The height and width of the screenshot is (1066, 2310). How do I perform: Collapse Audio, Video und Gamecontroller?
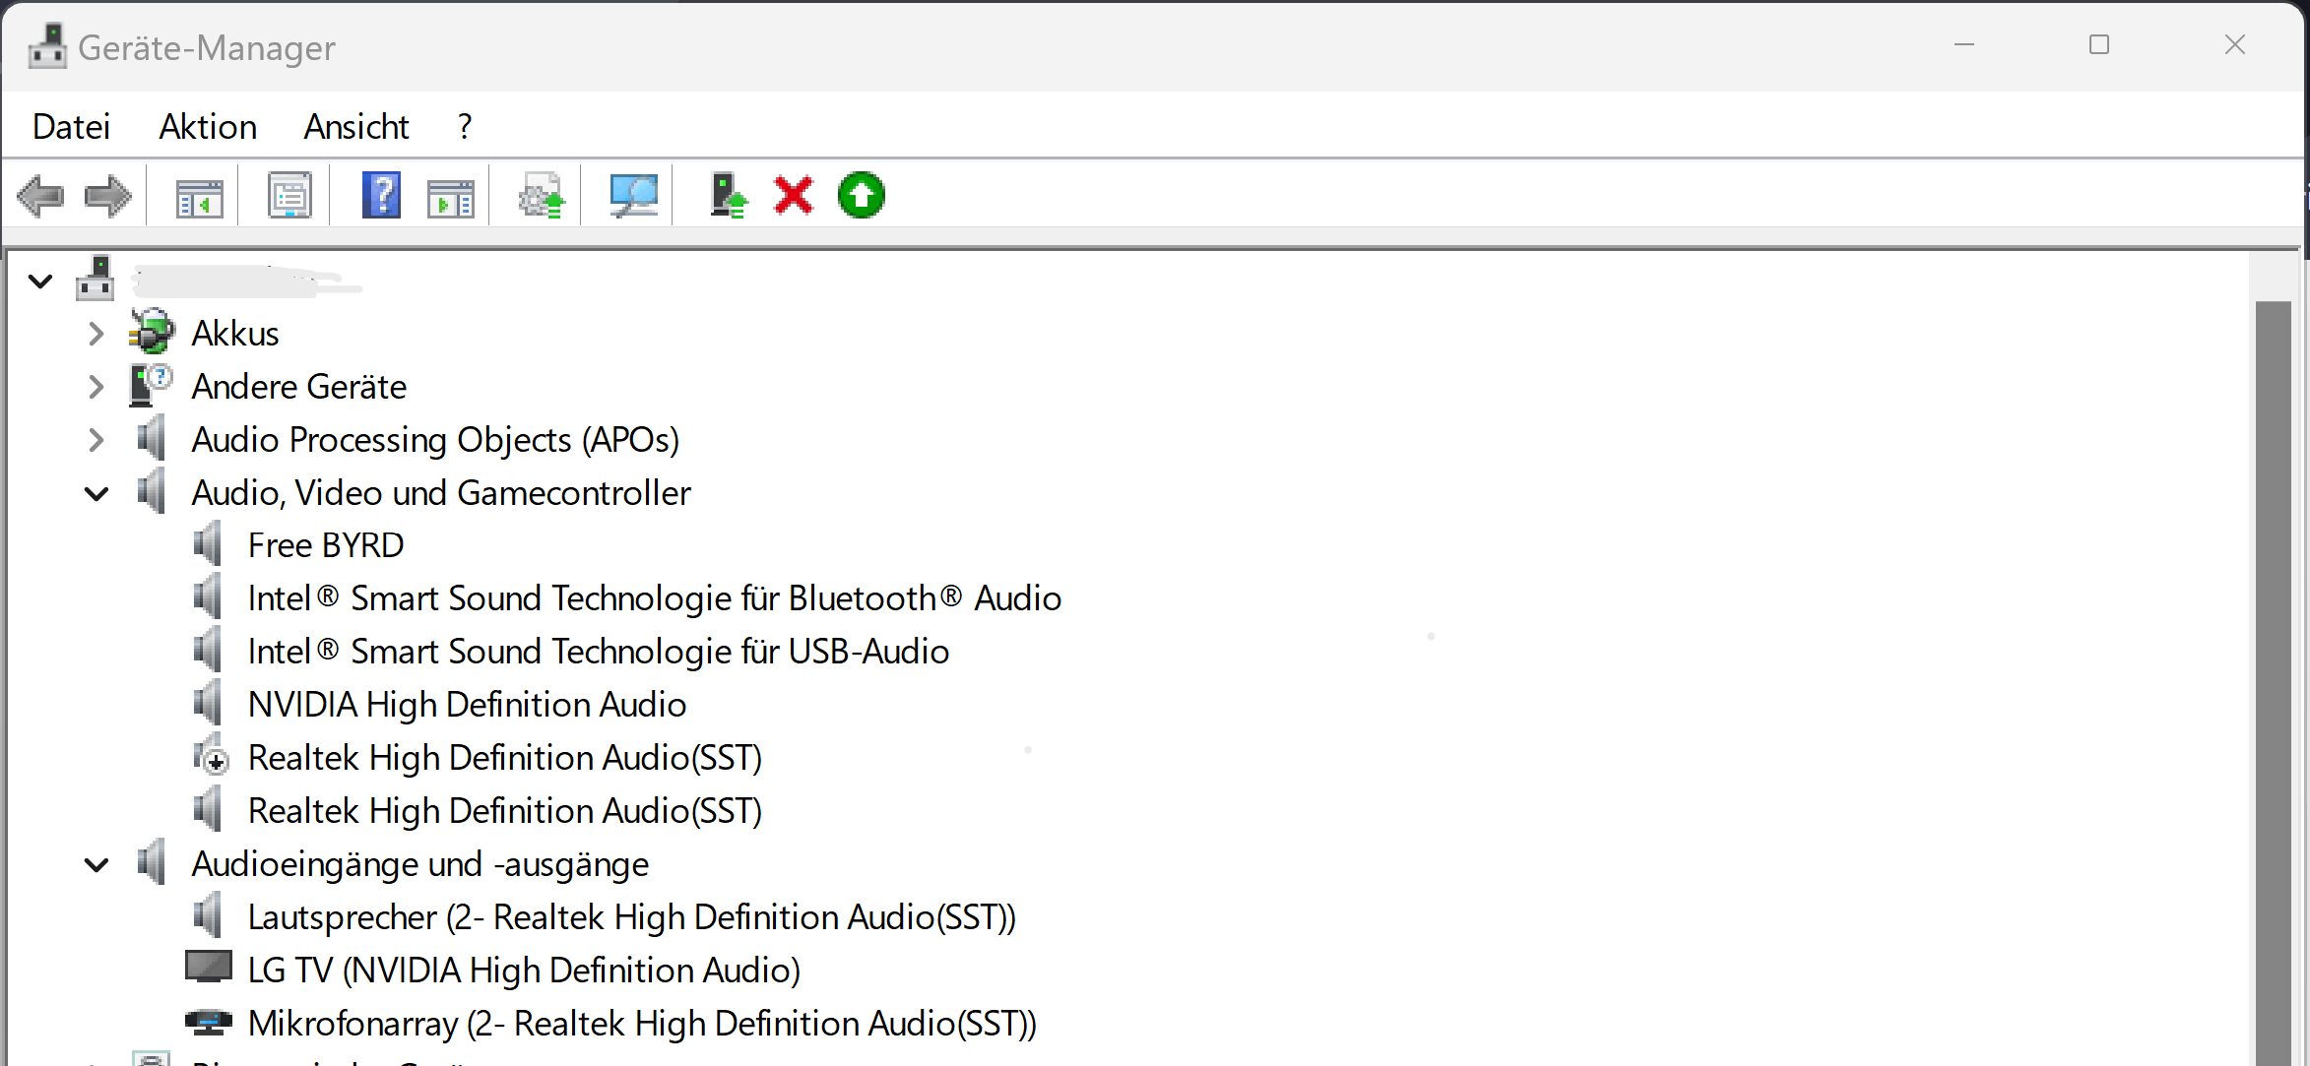click(96, 493)
